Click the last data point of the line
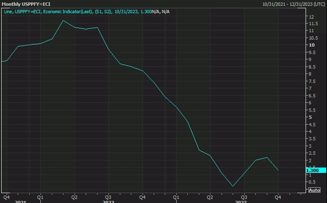The height and width of the screenshot is (203, 327). click(x=278, y=170)
